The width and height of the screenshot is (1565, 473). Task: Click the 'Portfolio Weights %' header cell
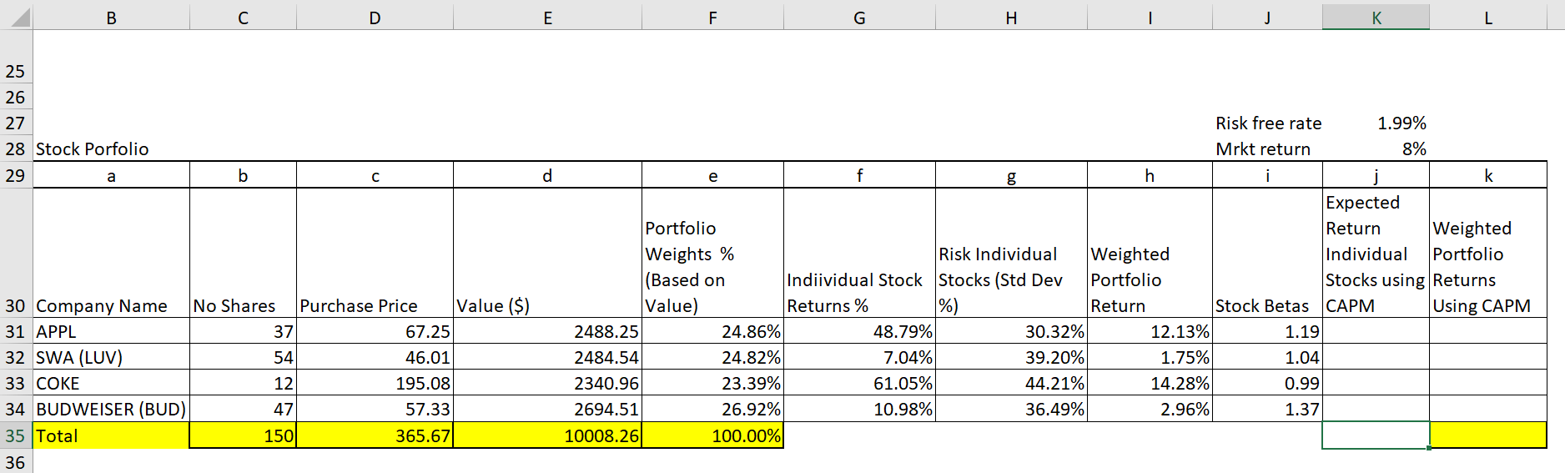coord(713,253)
